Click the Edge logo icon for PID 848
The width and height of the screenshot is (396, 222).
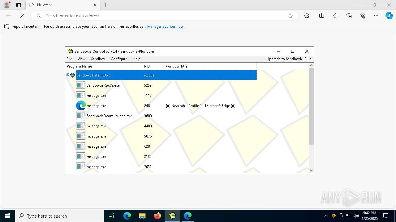click(x=81, y=105)
